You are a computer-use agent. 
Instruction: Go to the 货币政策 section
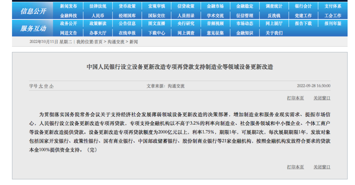coord(127,6)
